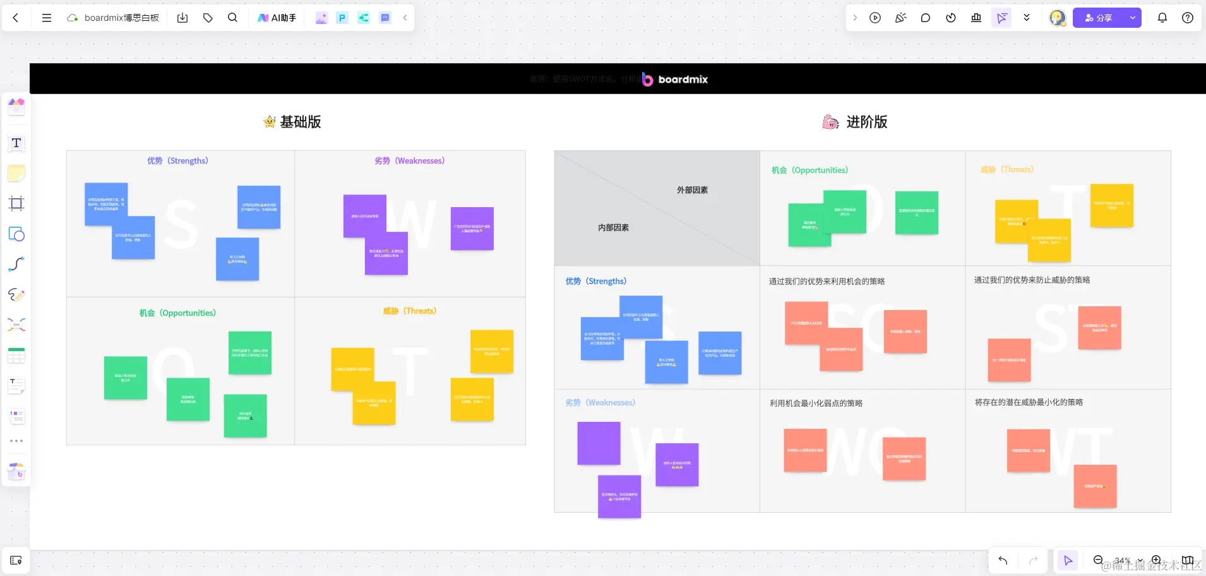Open the search magnifier
The width and height of the screenshot is (1206, 576).
232,18
